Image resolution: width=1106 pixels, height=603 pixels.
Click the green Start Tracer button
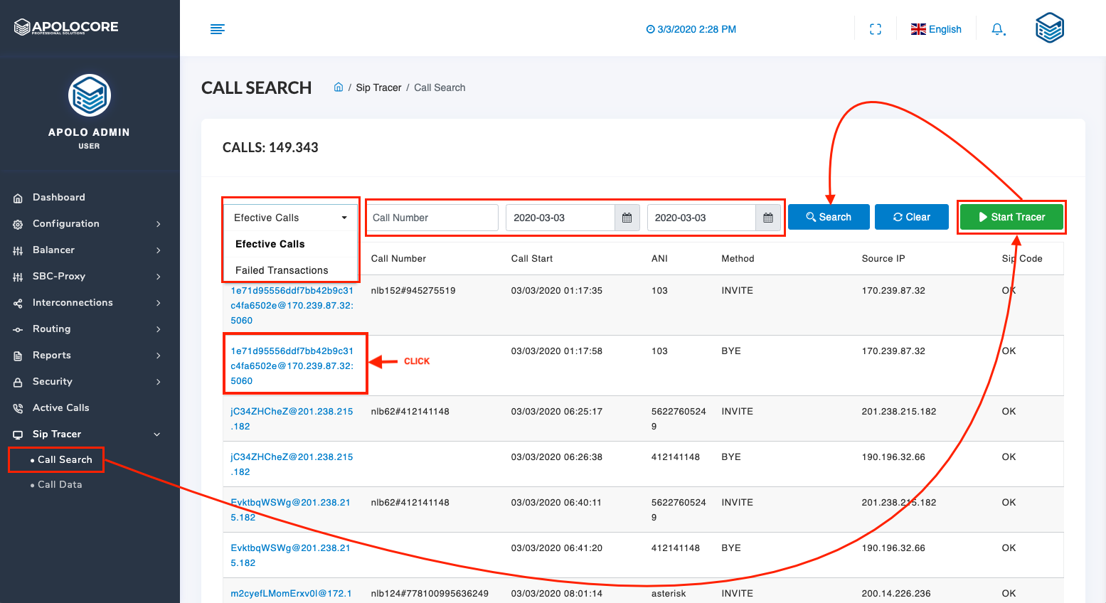[1011, 217]
